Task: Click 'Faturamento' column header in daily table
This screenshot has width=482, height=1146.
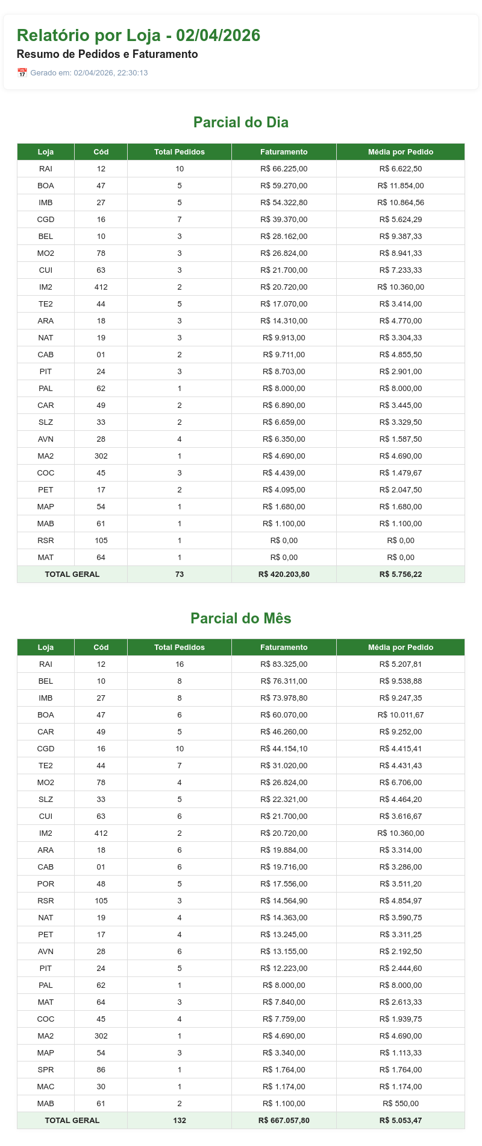Action: [284, 152]
